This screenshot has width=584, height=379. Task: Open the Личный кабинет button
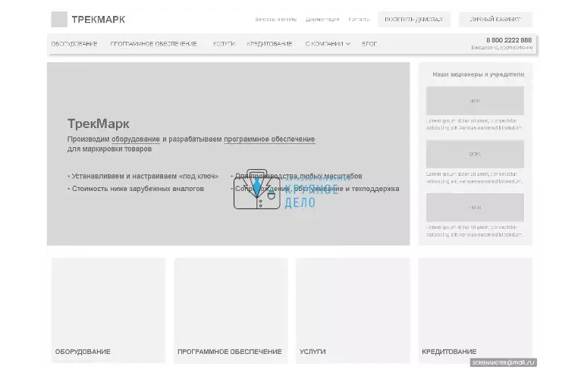tap(495, 20)
